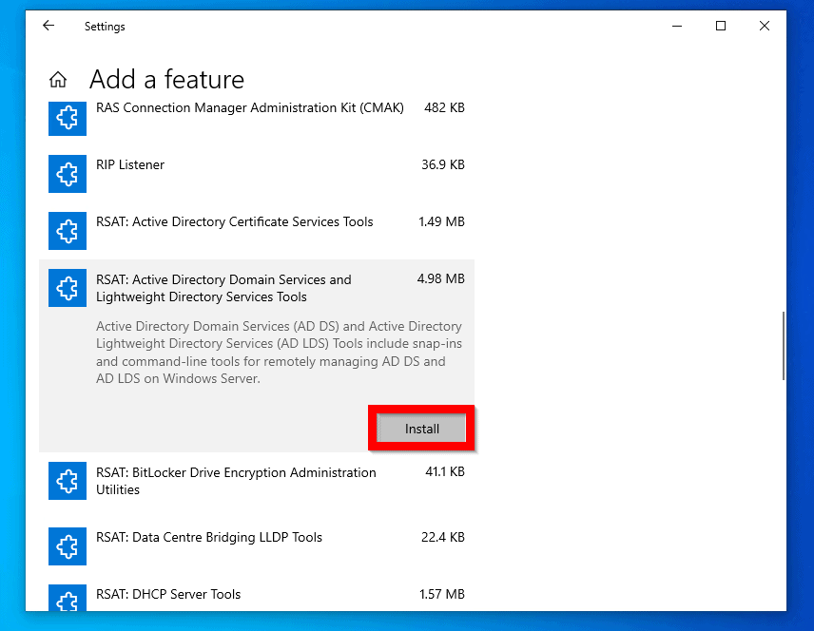Click the vertical scrollbar thumb
The height and width of the screenshot is (631, 814).
coord(783,346)
